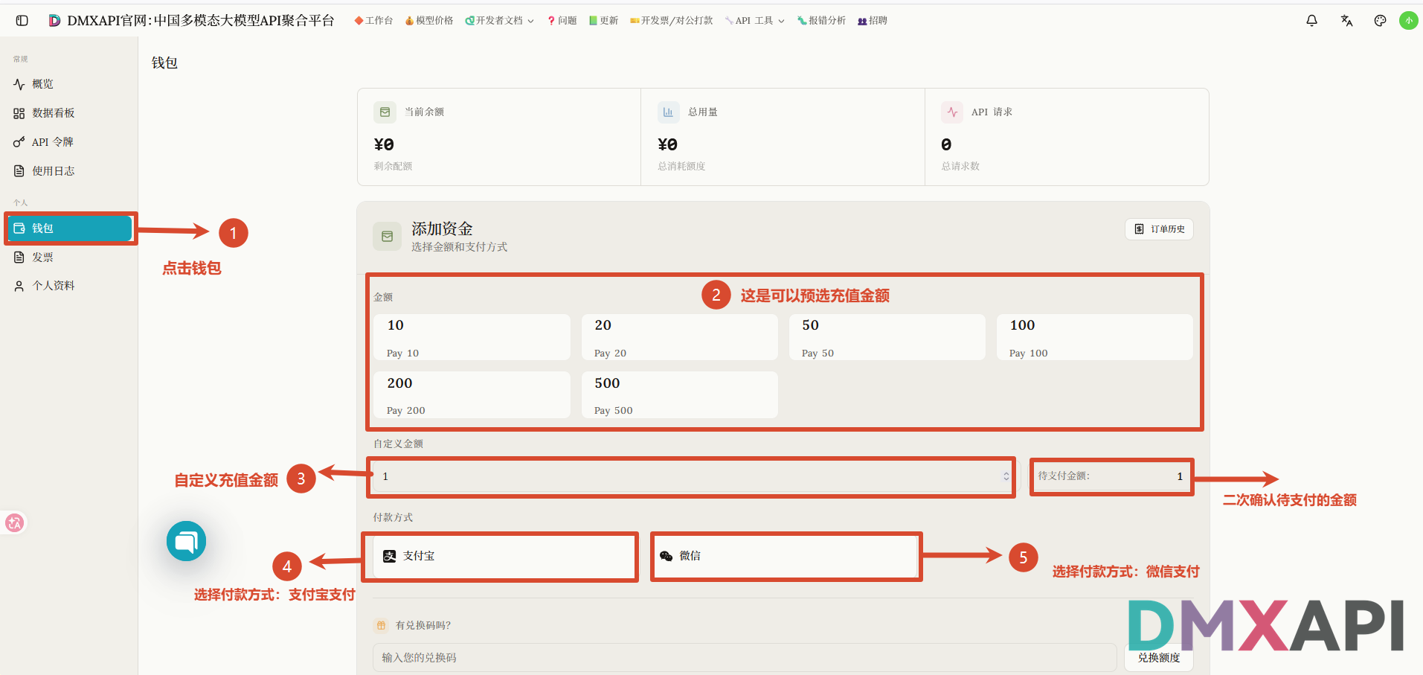Click the 待支付金额 pending amount field
The height and width of the screenshot is (675, 1423).
[1111, 476]
